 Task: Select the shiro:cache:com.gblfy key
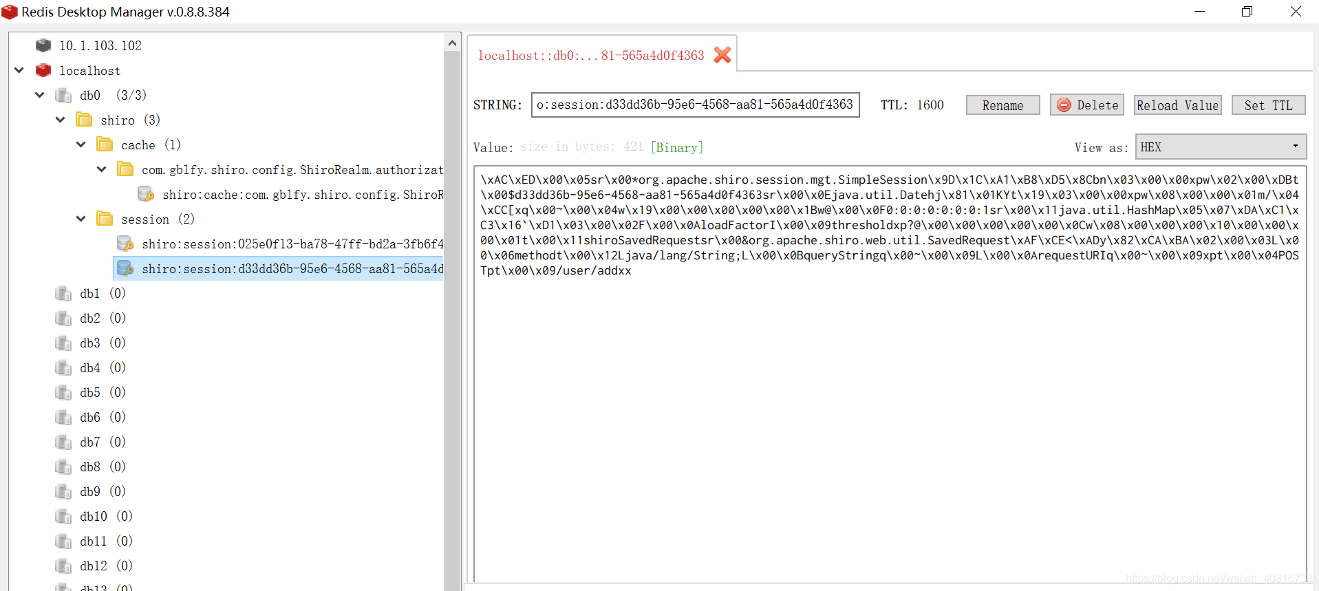point(303,194)
